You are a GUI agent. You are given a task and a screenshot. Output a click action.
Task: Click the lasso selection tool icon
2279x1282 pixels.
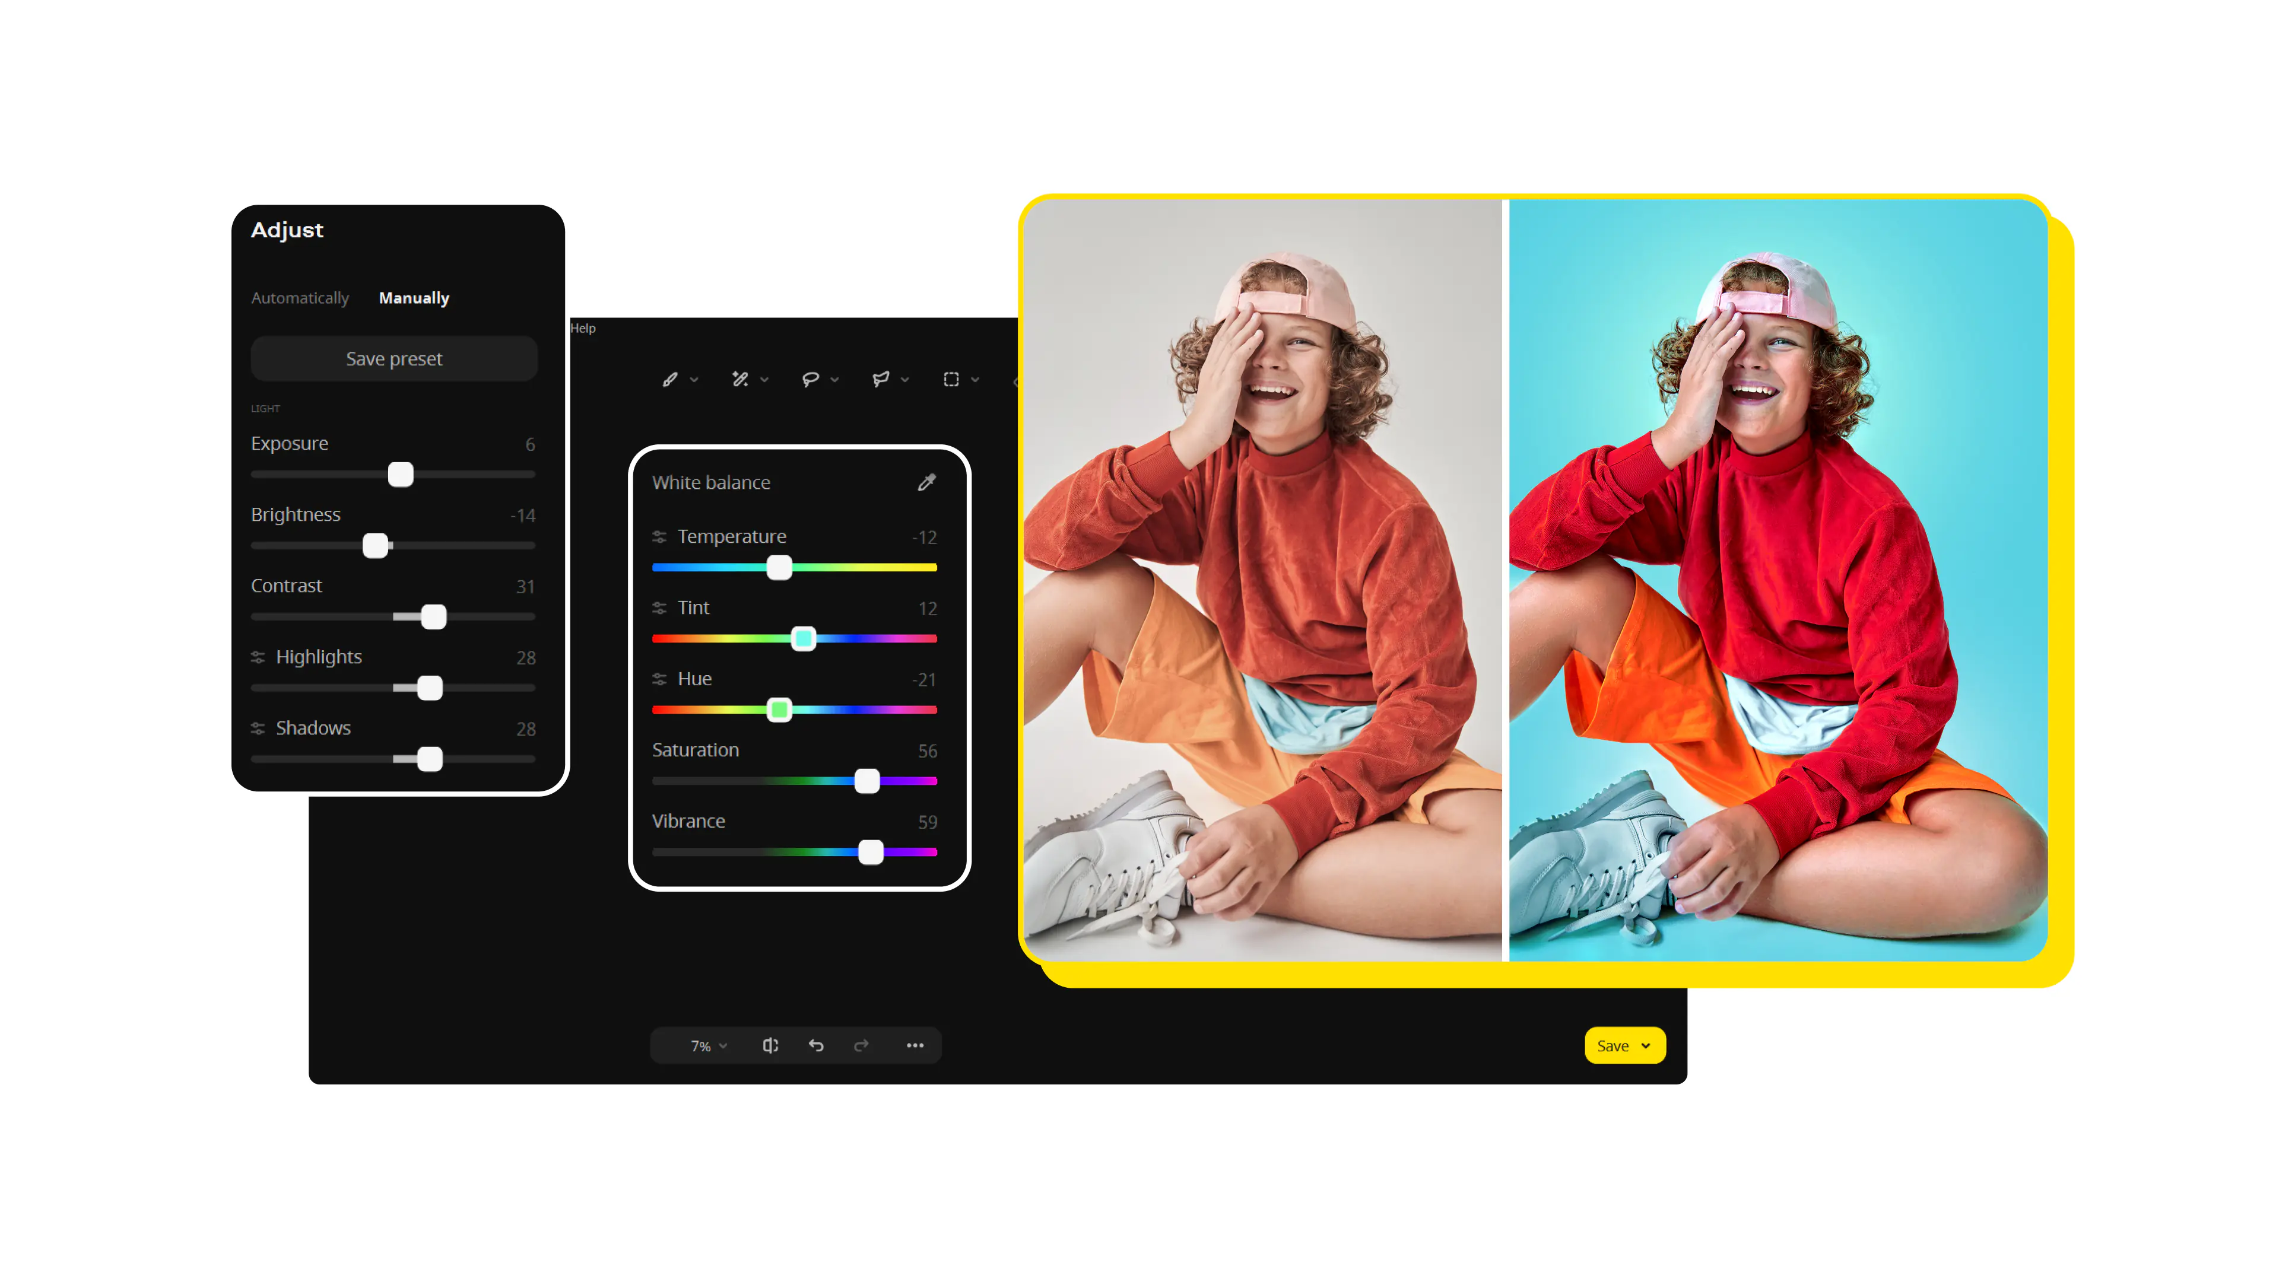(811, 380)
